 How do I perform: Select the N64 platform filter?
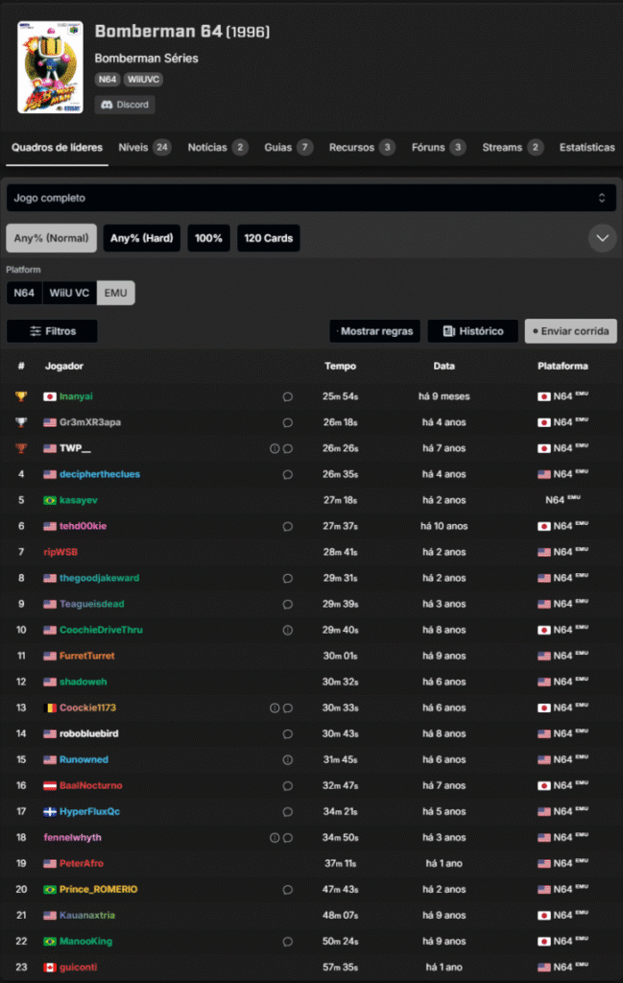pos(24,294)
